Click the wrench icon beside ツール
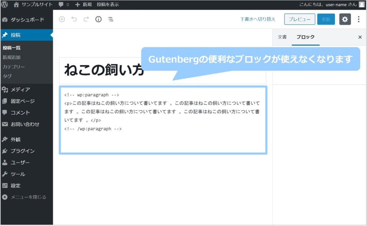367x226 pixels. [5, 174]
